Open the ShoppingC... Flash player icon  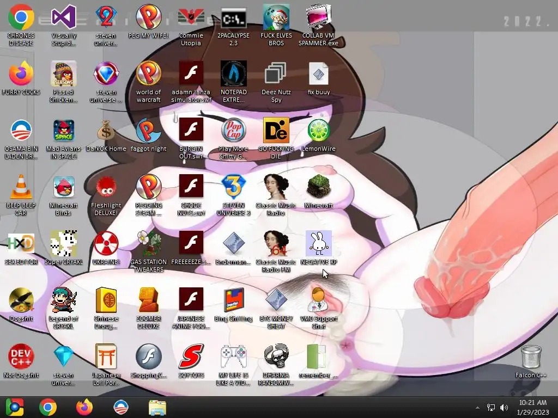(x=148, y=356)
